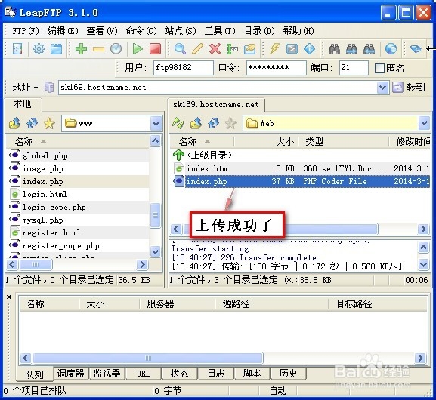The image size is (436, 400).
Task: Click the 用户 username field ftp98182
Action: pyautogui.click(x=184, y=68)
